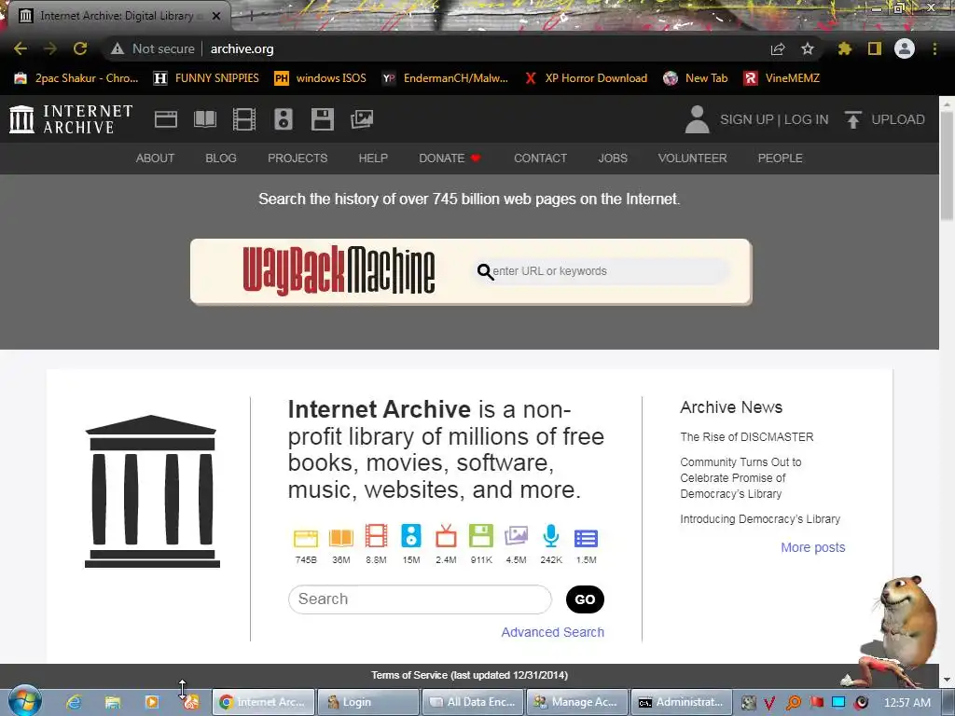Image resolution: width=955 pixels, height=716 pixels.
Task: Open the XP Horror Download bookmark
Action: [x=587, y=78]
